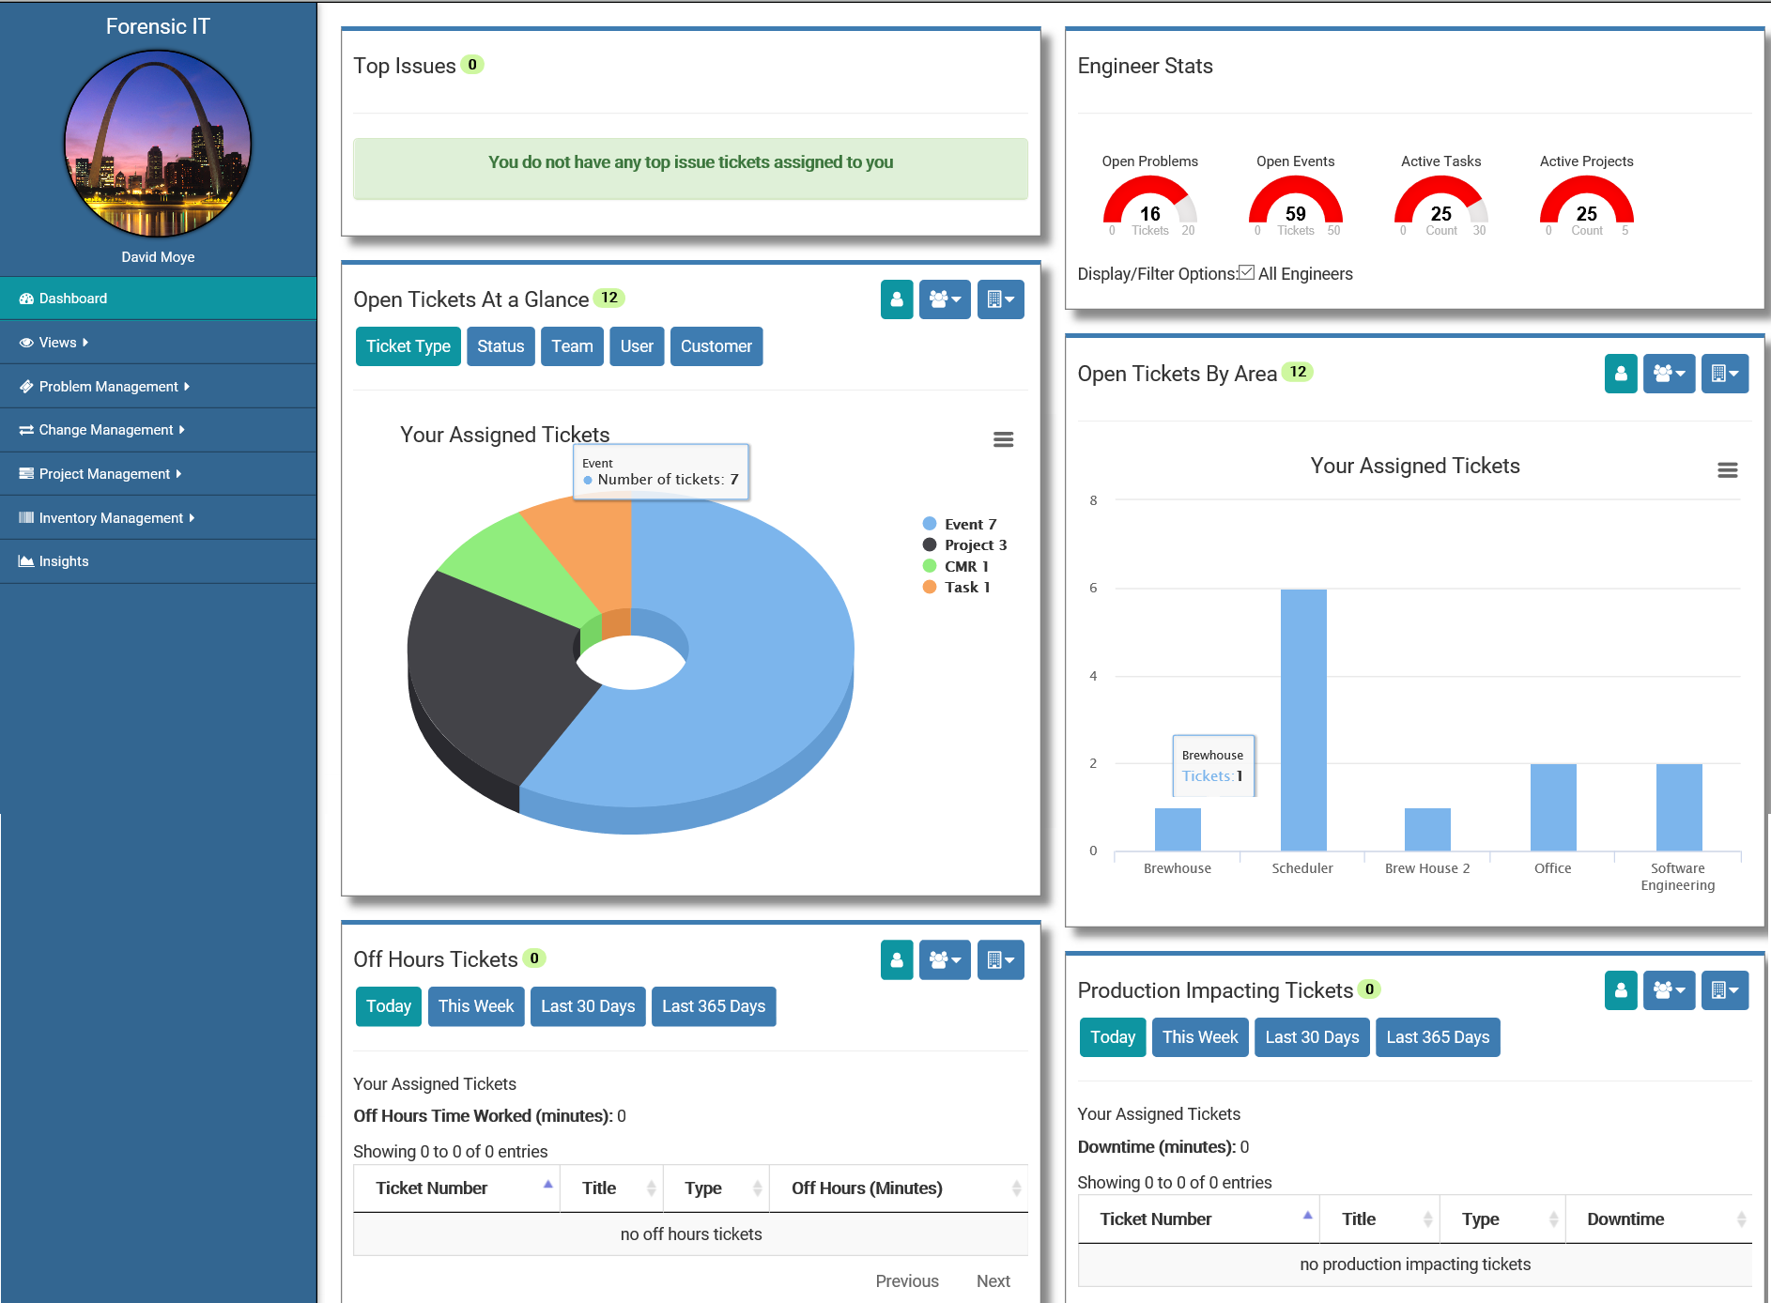
Task: Open Insights from the sidebar
Action: tap(63, 561)
